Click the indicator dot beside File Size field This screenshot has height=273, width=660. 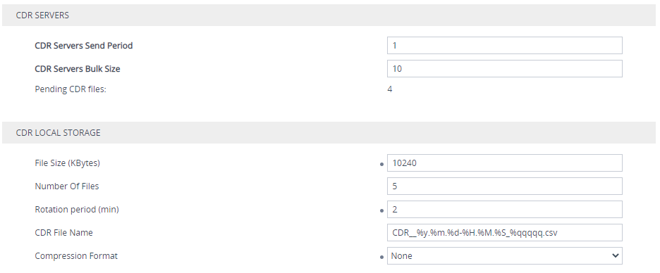point(381,164)
